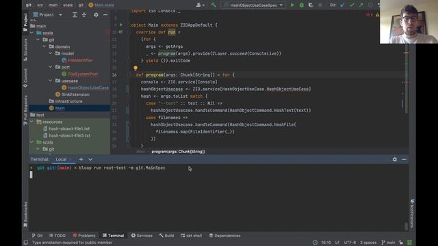Push commits using the Git arrow icon

pos(361,5)
